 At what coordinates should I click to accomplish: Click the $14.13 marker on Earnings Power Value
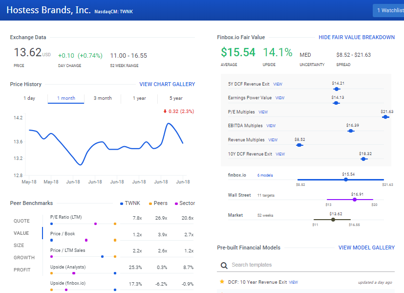336,103
